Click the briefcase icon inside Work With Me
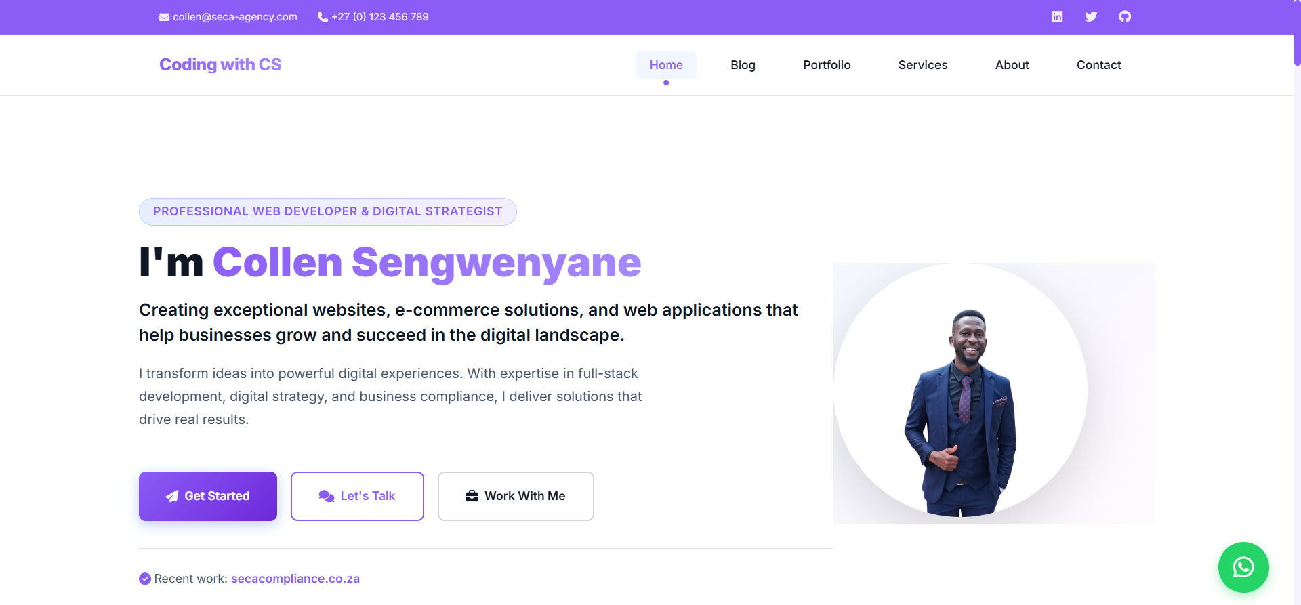The image size is (1301, 605). [x=472, y=496]
